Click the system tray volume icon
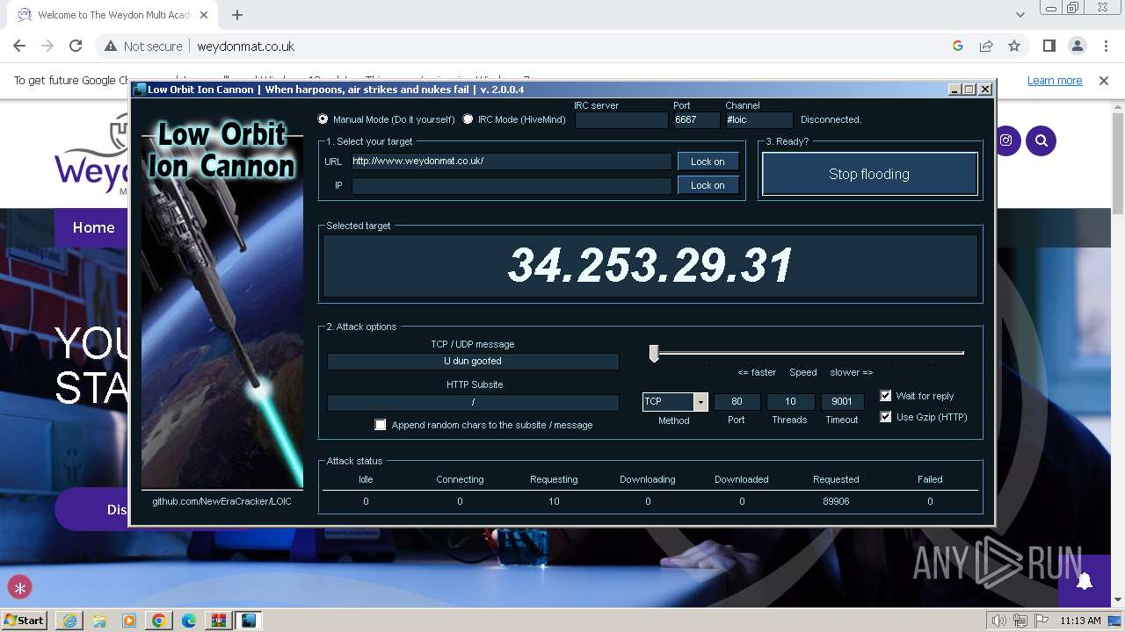Screen dimensions: 1125x632 998,621
